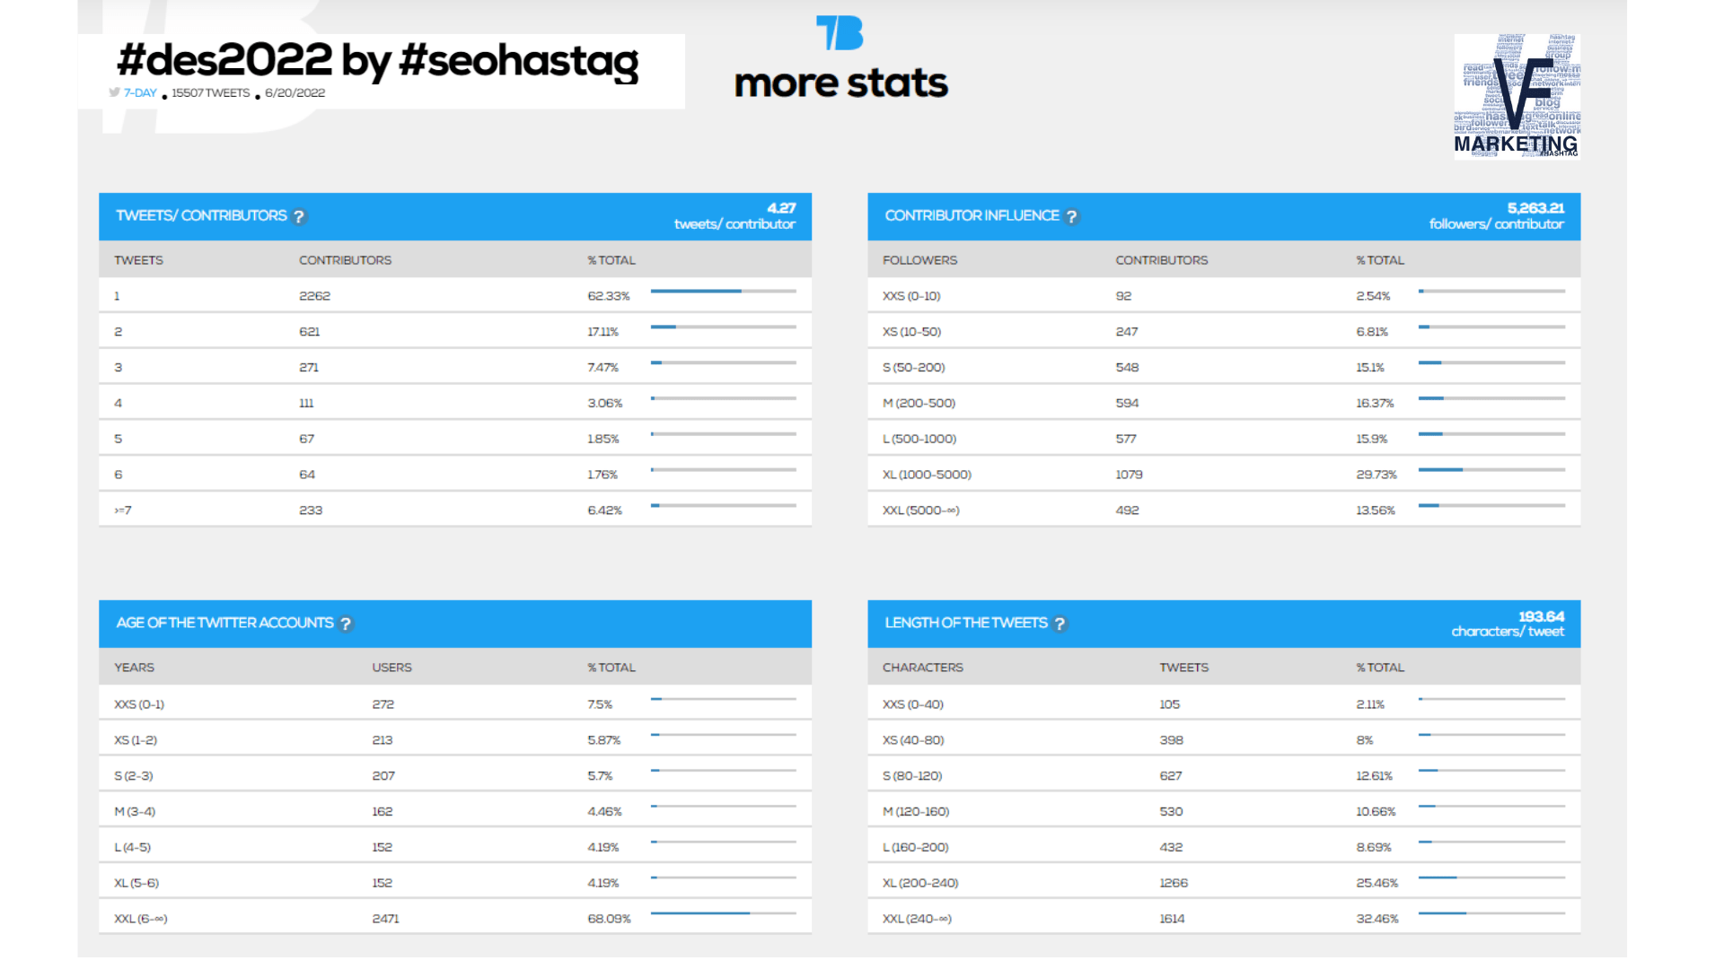Select the XL (200-240) characters row label
This screenshot has width=1724, height=969.
point(920,884)
